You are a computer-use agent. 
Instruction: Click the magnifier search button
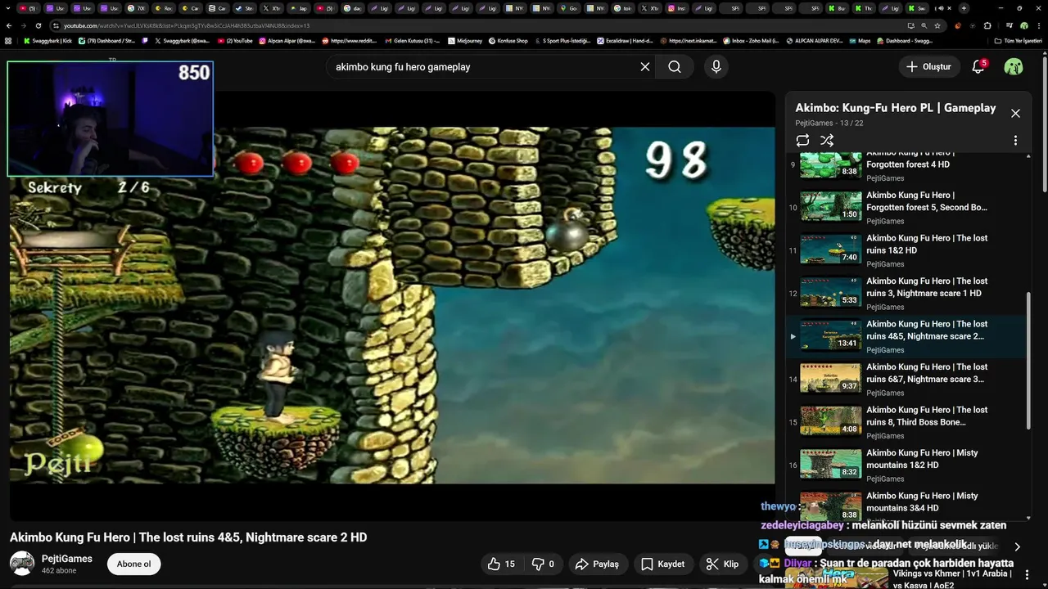point(675,67)
